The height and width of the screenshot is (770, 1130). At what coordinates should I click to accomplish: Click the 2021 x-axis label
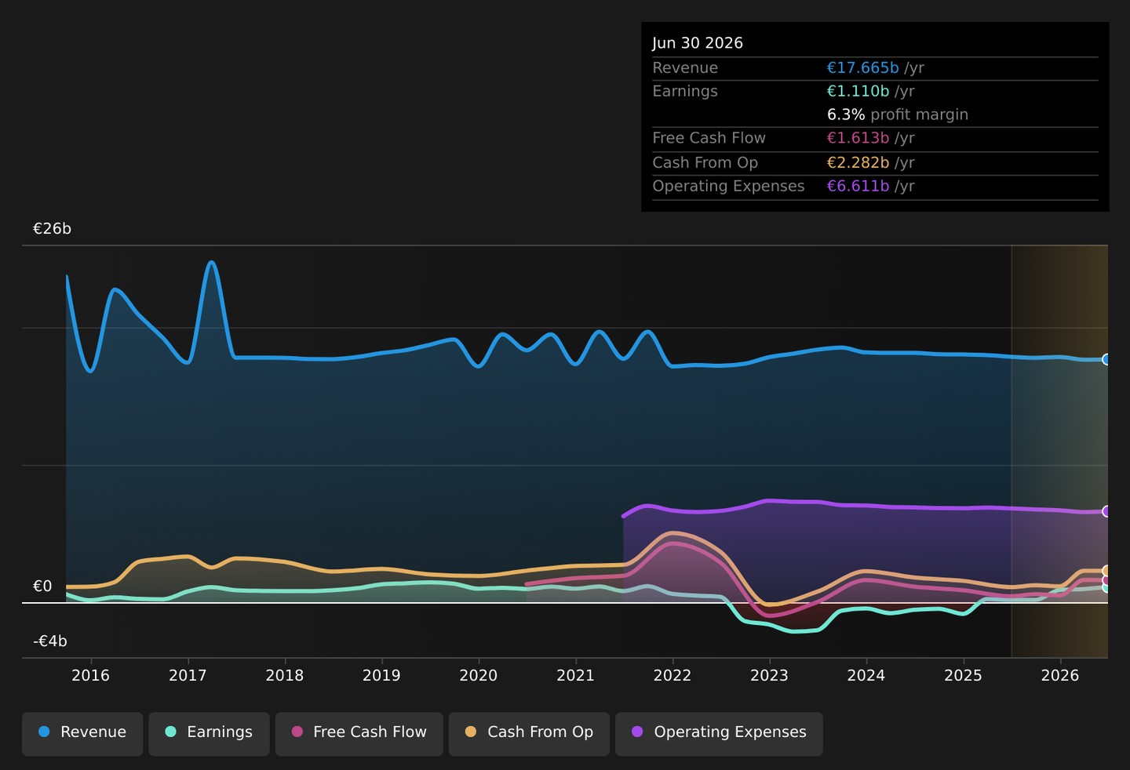point(575,676)
